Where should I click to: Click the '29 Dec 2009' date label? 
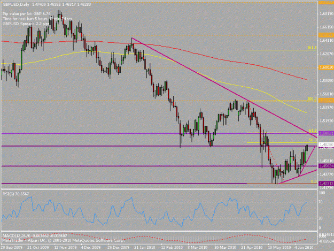pos(118,247)
